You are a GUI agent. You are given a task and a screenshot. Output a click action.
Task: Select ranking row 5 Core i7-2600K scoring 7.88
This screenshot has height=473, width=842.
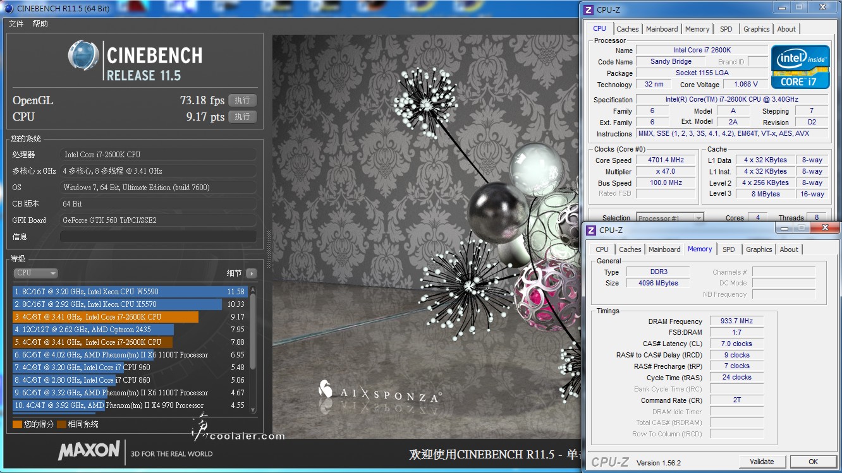[x=130, y=342]
